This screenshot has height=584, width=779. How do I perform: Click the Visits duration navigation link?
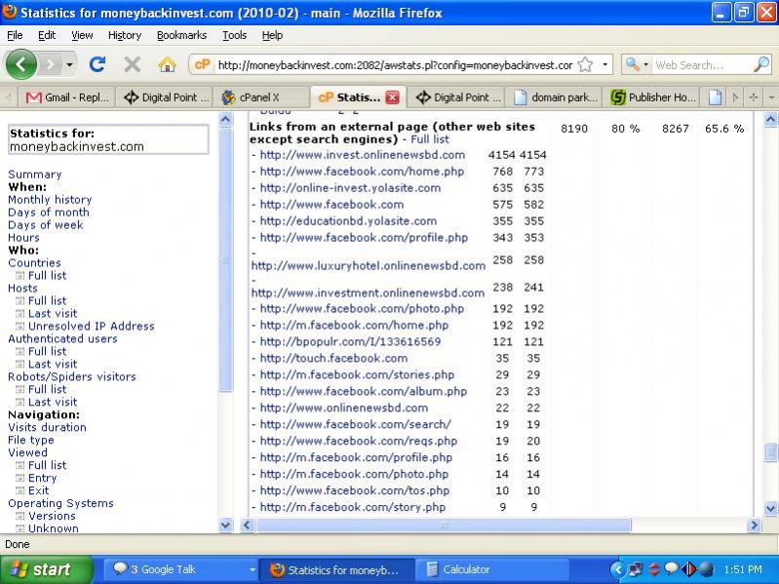point(47,427)
